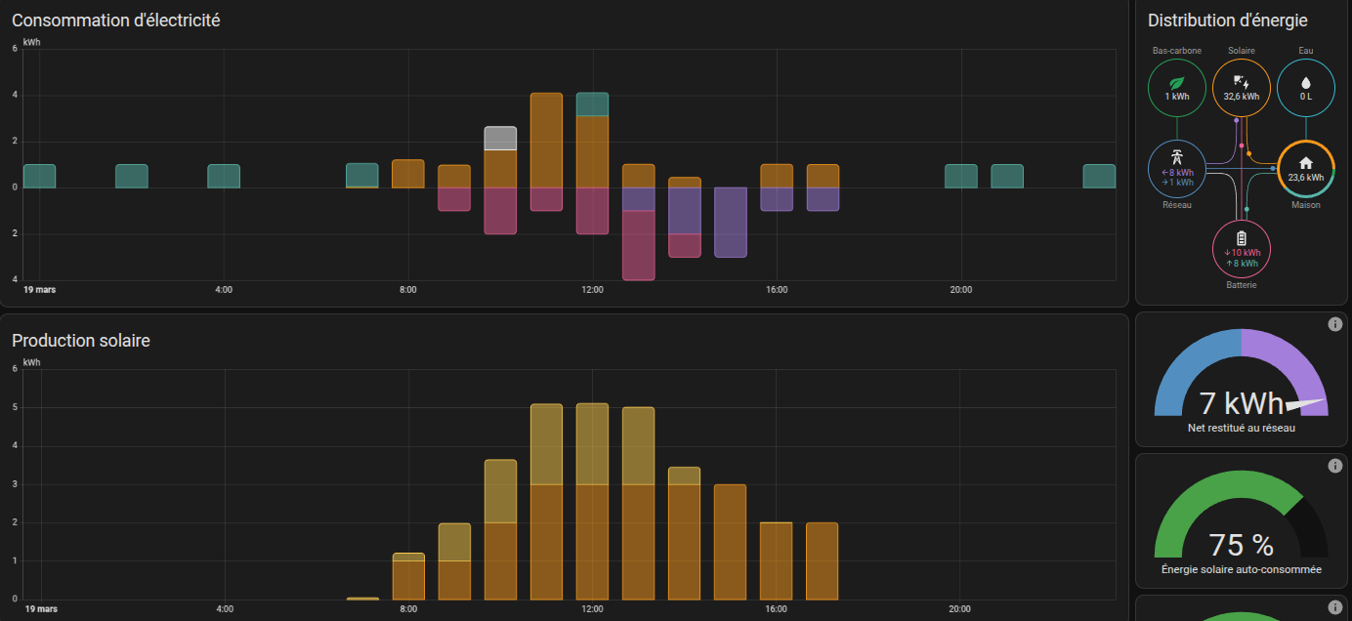
Task: Click the Maison house icon
Action: point(1306,163)
